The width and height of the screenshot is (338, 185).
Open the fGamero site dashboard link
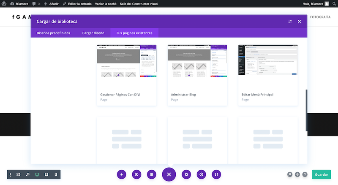point(19,4)
